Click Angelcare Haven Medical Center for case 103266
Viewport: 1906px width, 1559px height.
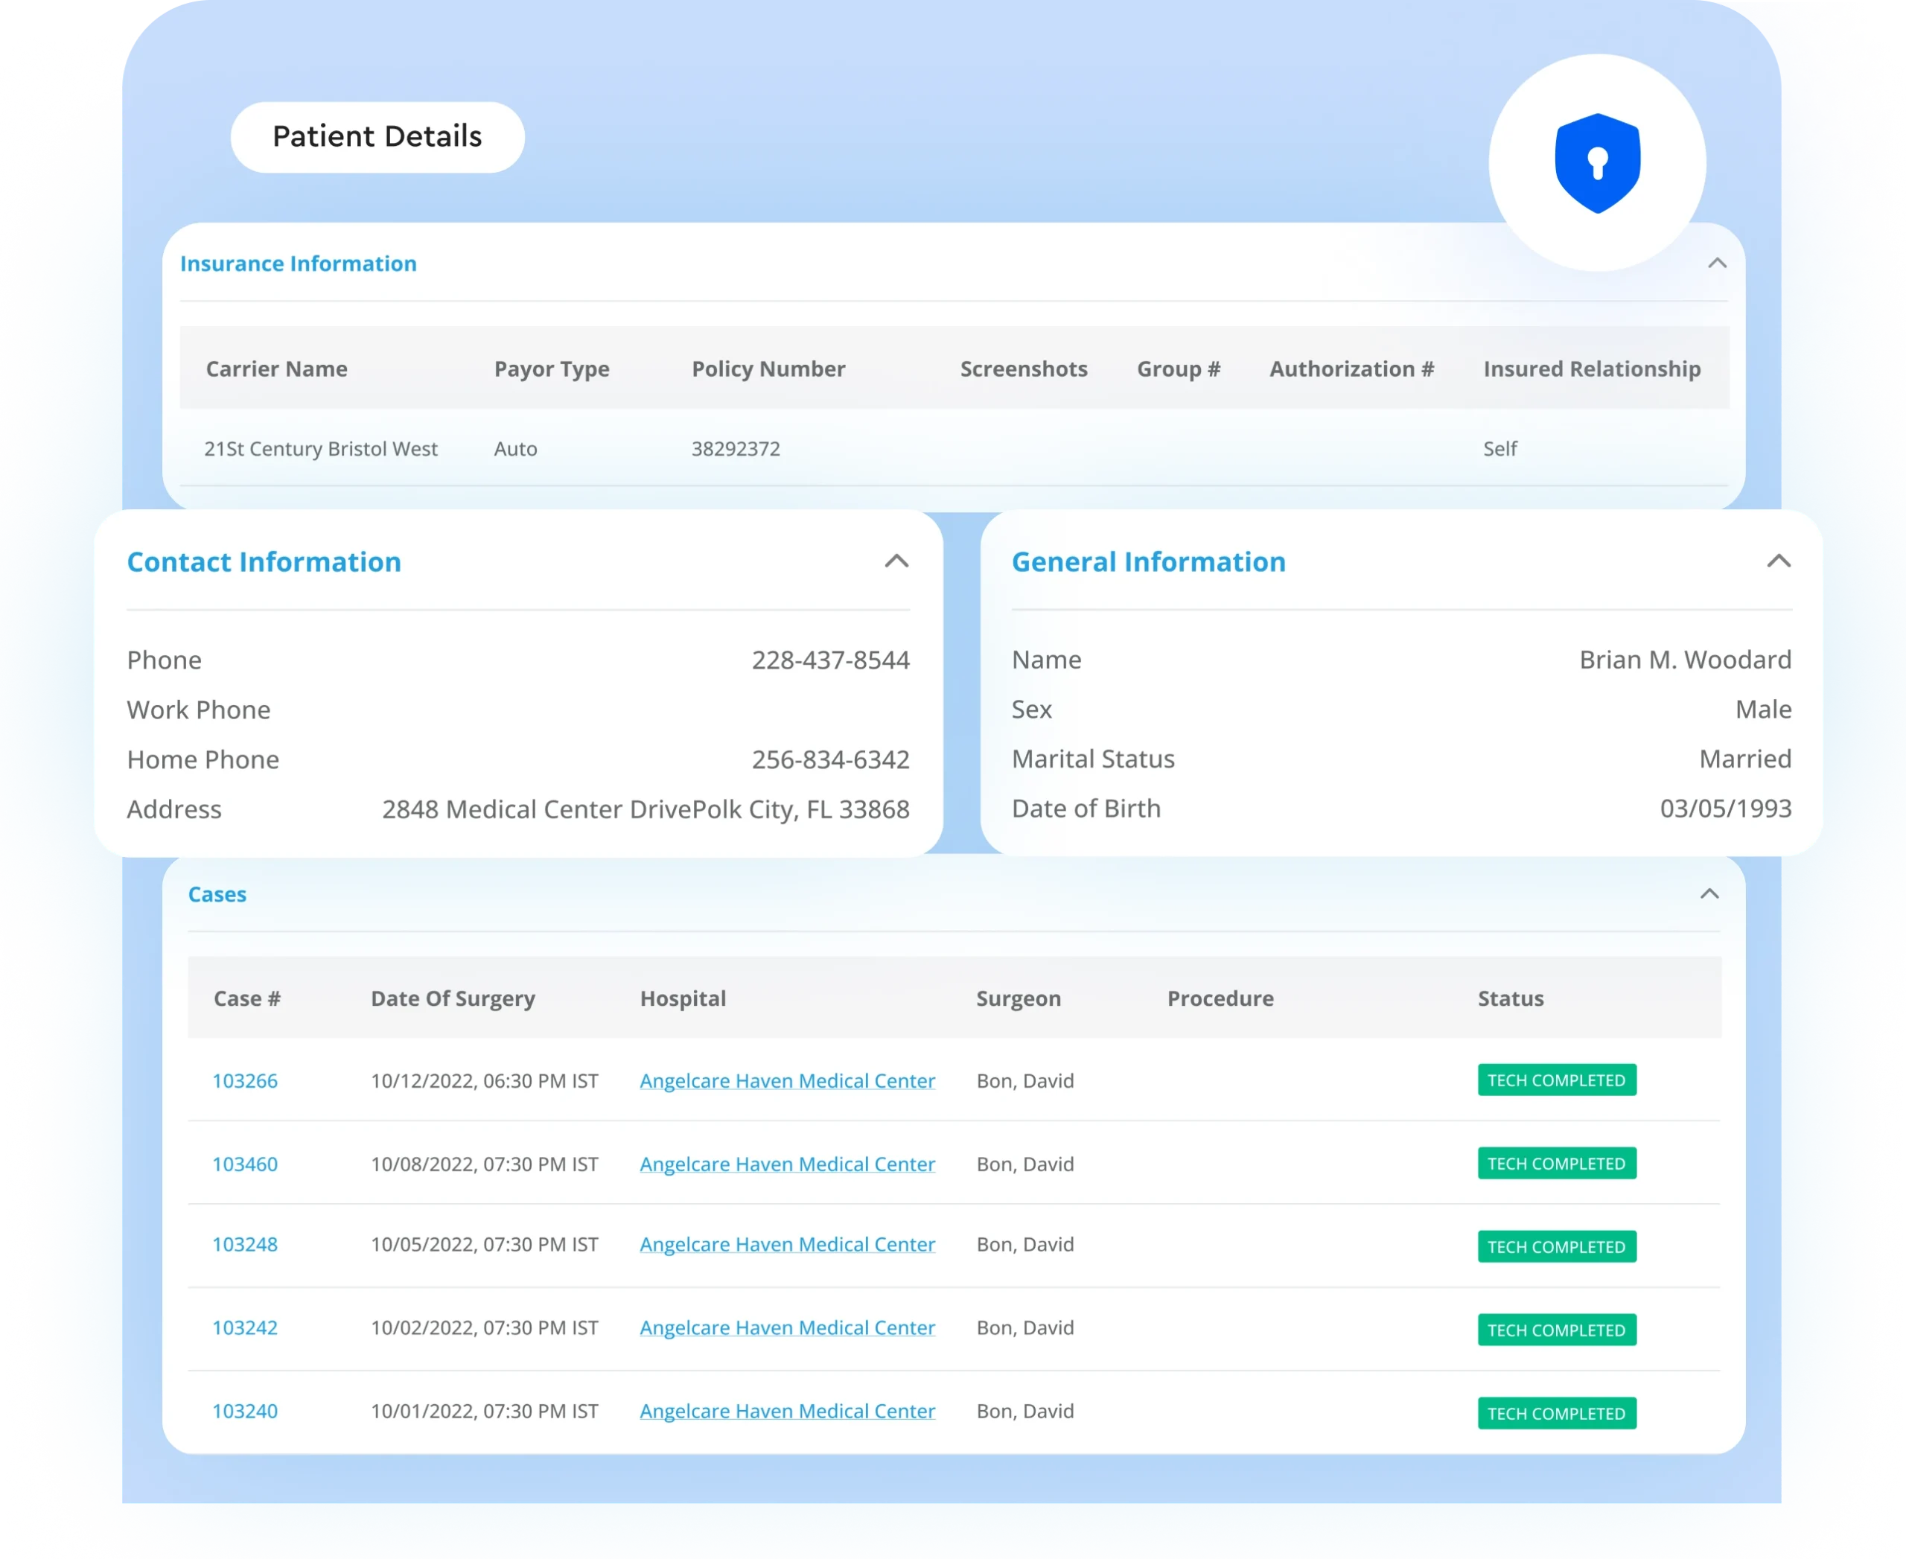(787, 1080)
